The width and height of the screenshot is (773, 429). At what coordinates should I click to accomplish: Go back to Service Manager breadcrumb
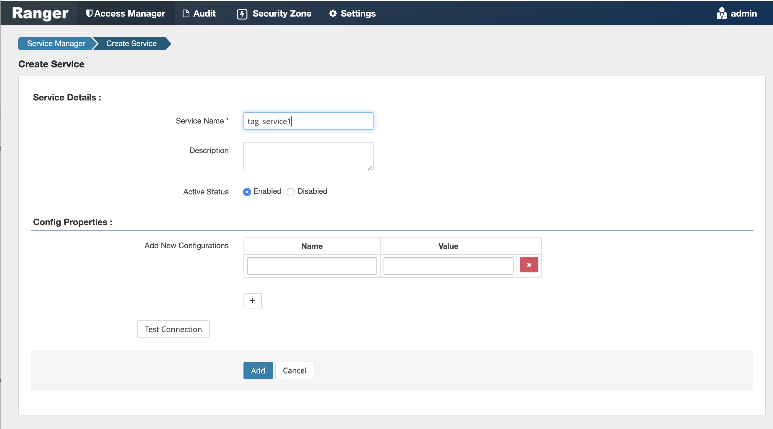click(56, 43)
